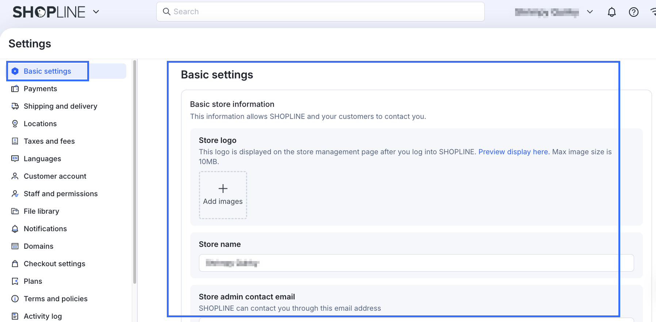Open Languages settings page
This screenshot has width=656, height=322.
[42, 159]
